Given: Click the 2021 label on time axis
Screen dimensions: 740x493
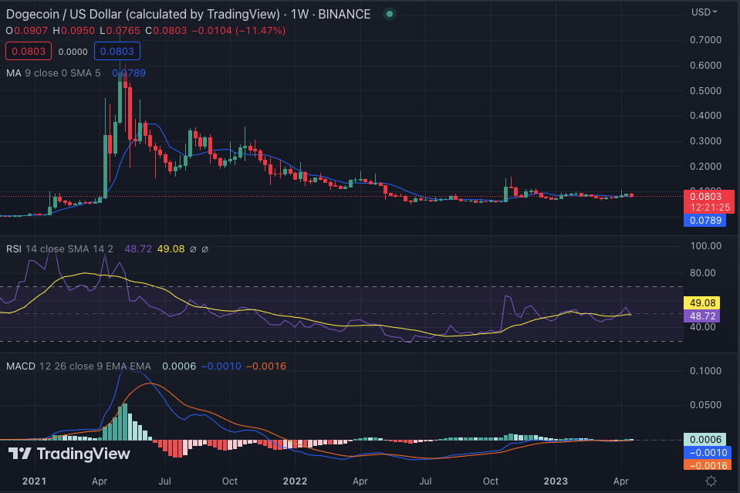Looking at the screenshot, I should coord(35,481).
